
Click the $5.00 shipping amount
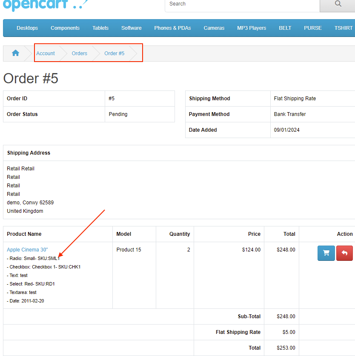tap(289, 332)
